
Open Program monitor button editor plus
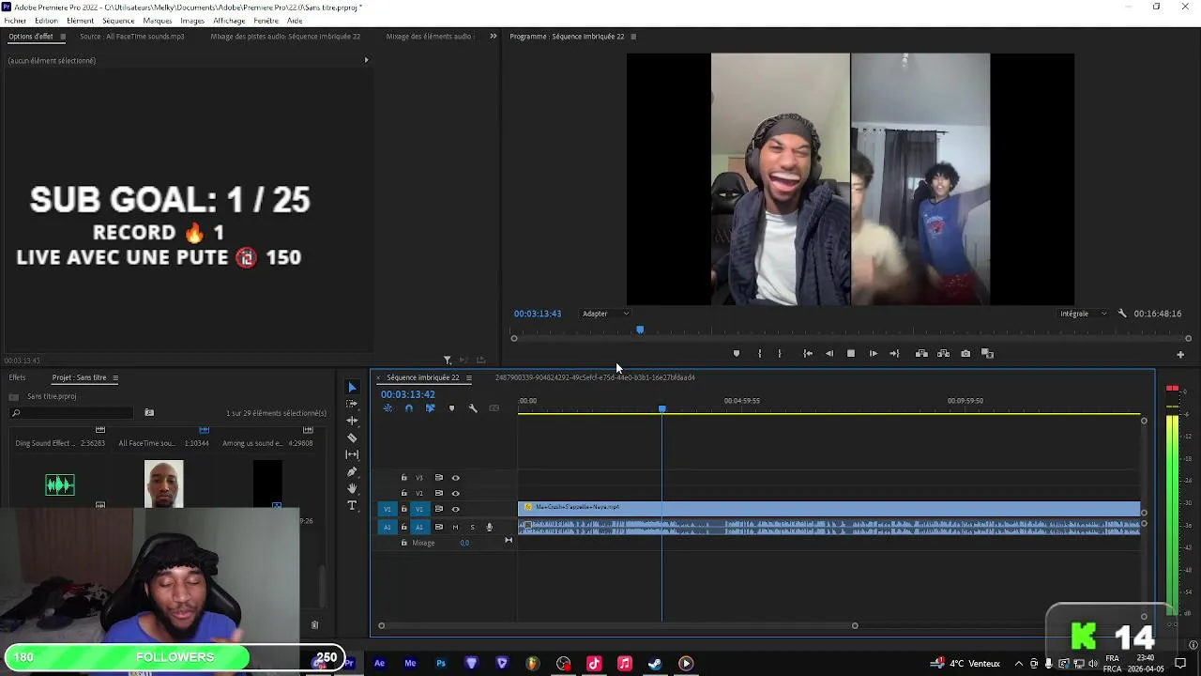pos(1180,355)
